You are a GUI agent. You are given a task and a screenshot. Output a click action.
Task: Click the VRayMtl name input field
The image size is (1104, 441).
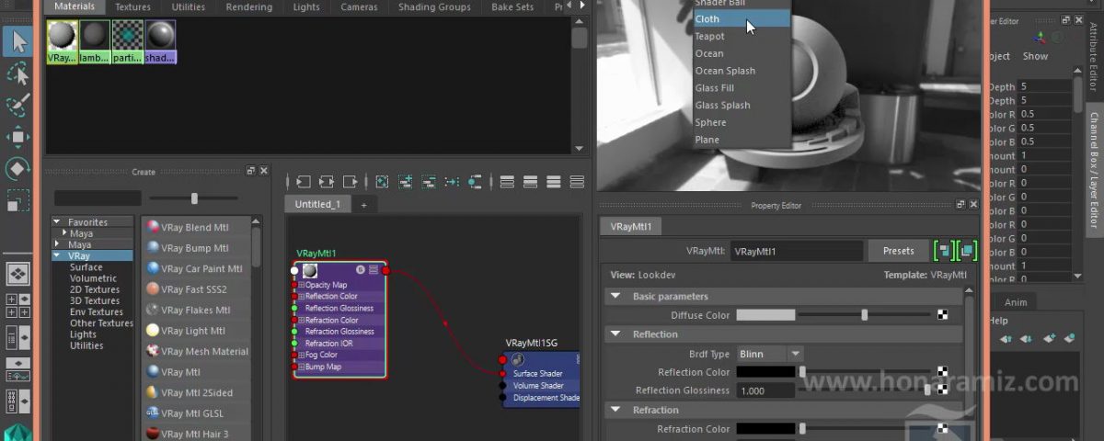pyautogui.click(x=797, y=251)
